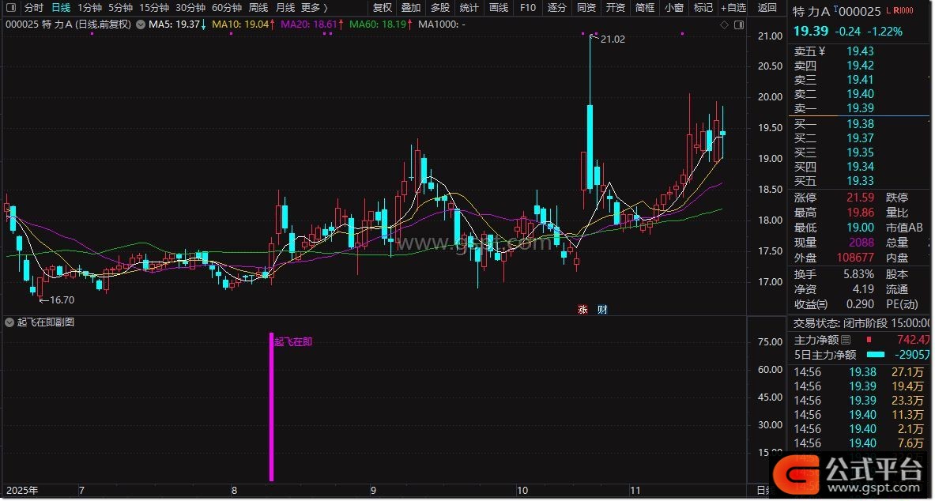Viewport: 935px width, 501px height.
Task: Open the main chart indicator dropdown arrow
Action: [x=140, y=24]
